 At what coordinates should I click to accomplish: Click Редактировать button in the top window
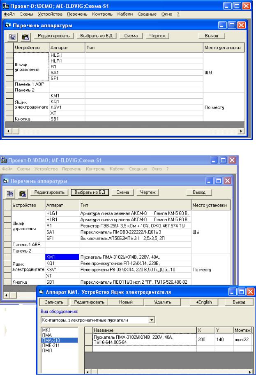pos(54,36)
